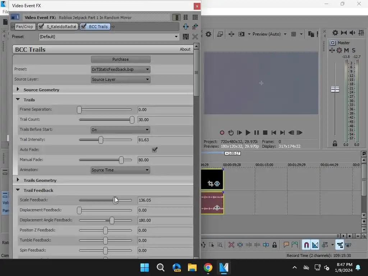Insert a marker with the orange flag icon
Screen dimensions: 368x276
tap(286, 245)
